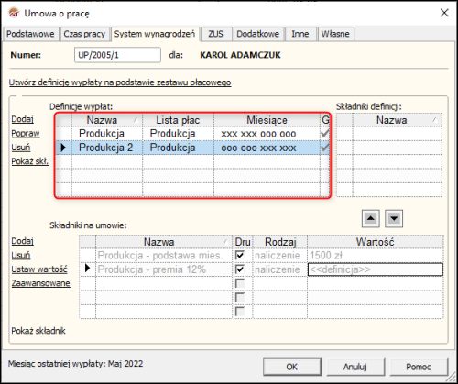This screenshot has width=458, height=384.
Task: Click the Miesiące column header
Action: pos(267,120)
